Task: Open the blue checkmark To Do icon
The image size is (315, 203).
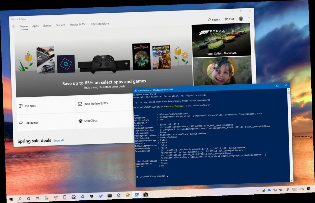Action: point(101,196)
